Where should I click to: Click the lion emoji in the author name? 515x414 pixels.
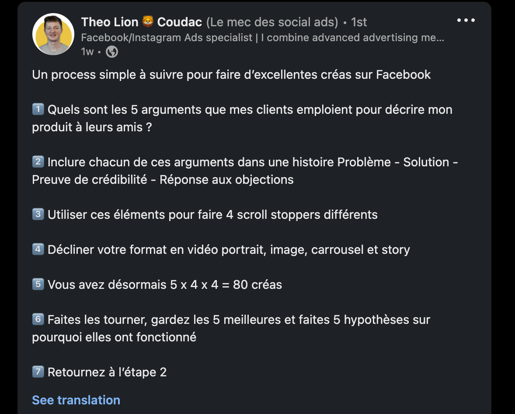148,22
